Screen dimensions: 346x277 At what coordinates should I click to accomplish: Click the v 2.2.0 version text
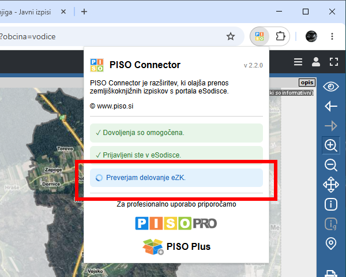click(x=253, y=65)
